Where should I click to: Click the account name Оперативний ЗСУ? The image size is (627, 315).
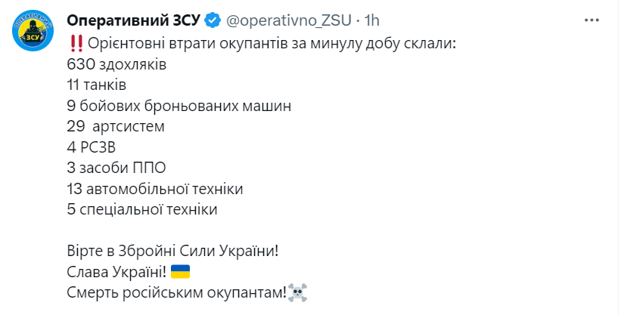point(134,20)
